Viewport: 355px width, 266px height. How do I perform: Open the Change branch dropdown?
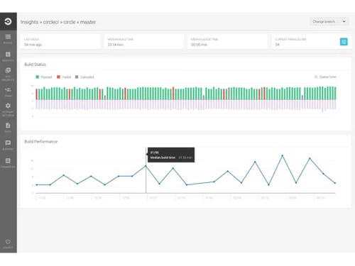point(329,21)
